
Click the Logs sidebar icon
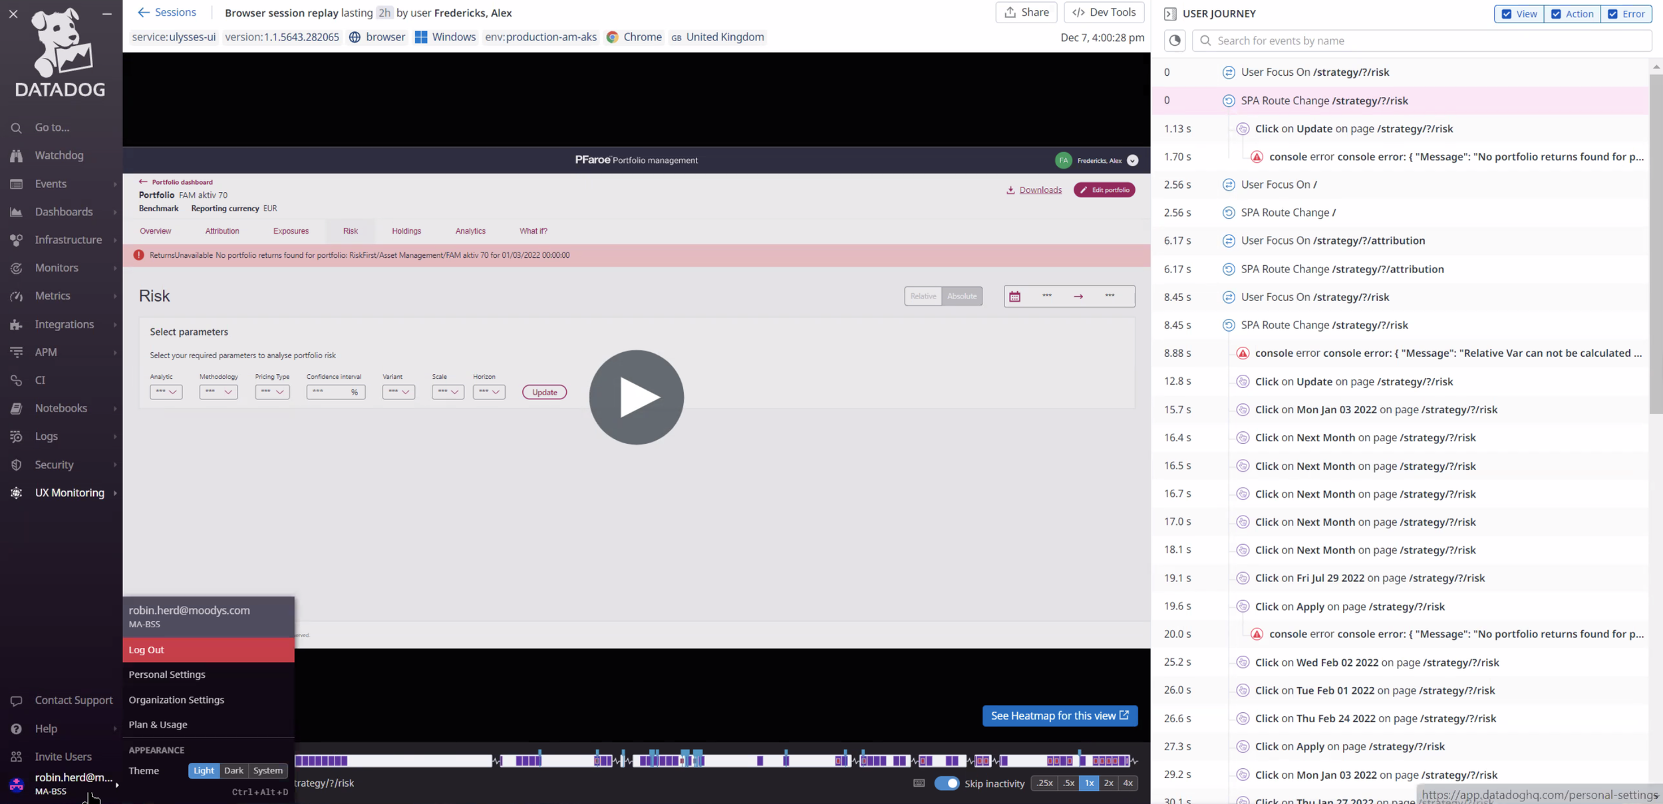point(17,437)
